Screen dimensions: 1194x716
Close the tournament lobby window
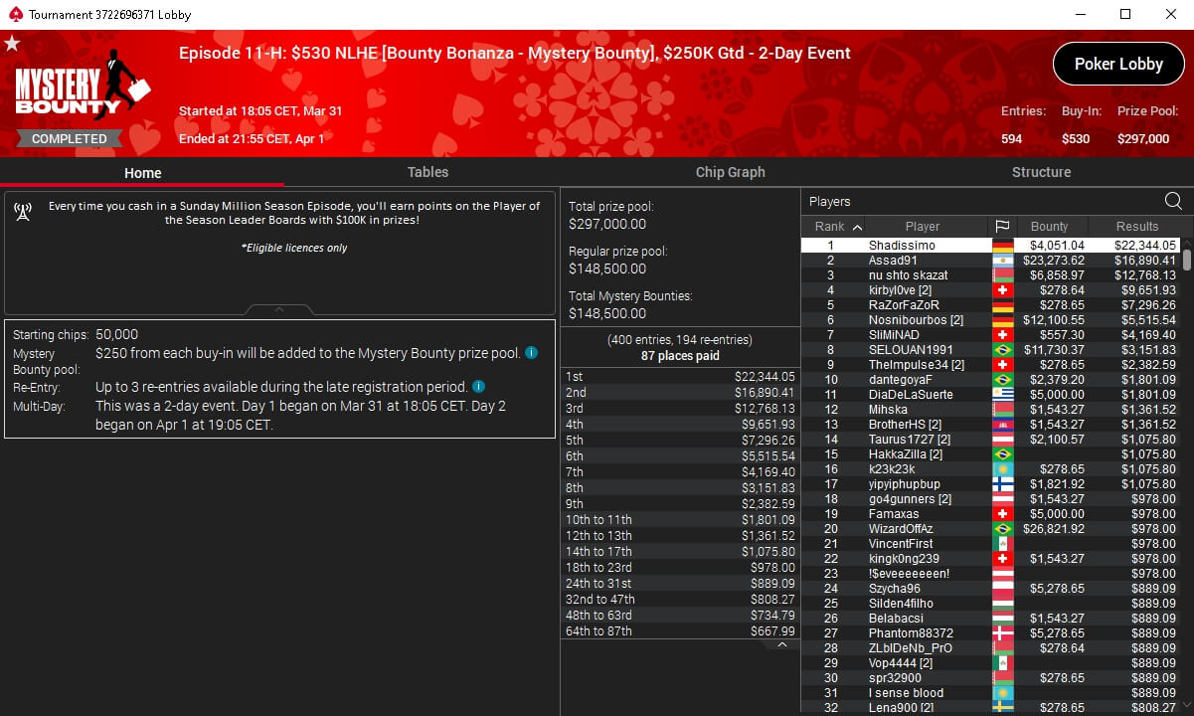(1171, 15)
